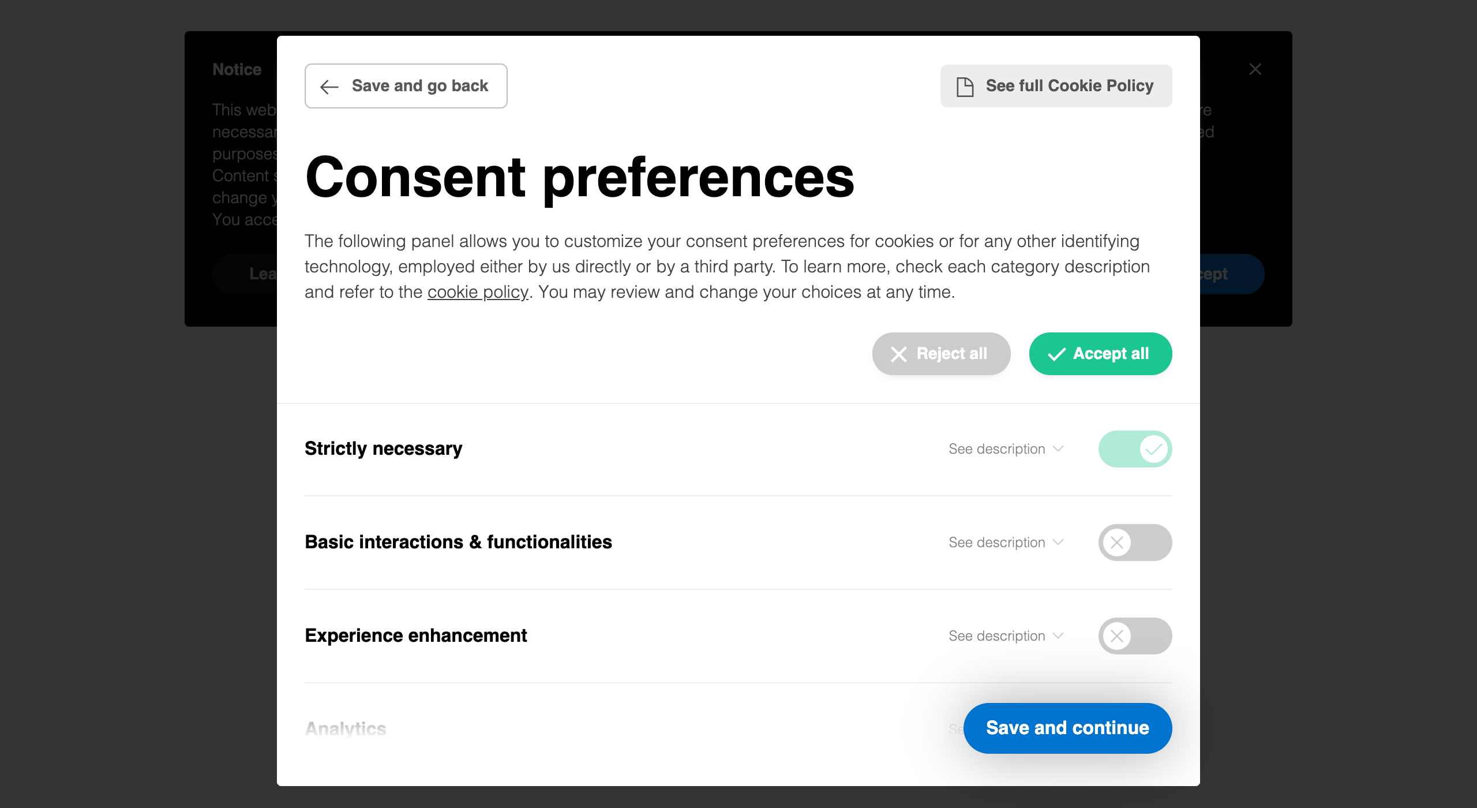The width and height of the screenshot is (1477, 808).
Task: Click the Reject all button
Action: coord(941,354)
